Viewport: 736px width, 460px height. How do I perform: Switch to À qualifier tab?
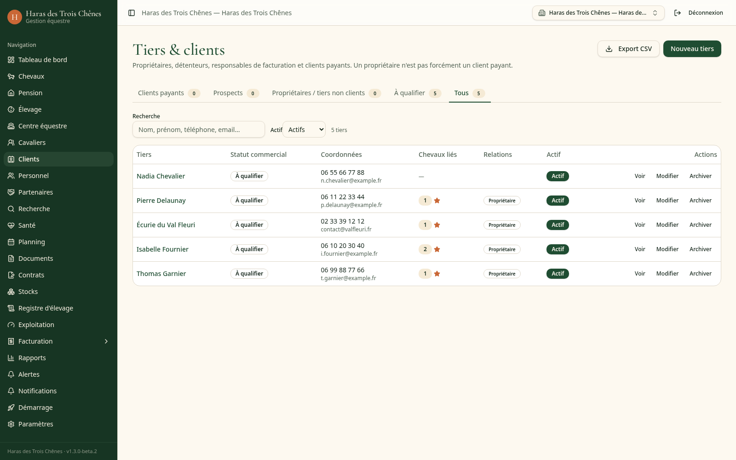pos(417,93)
